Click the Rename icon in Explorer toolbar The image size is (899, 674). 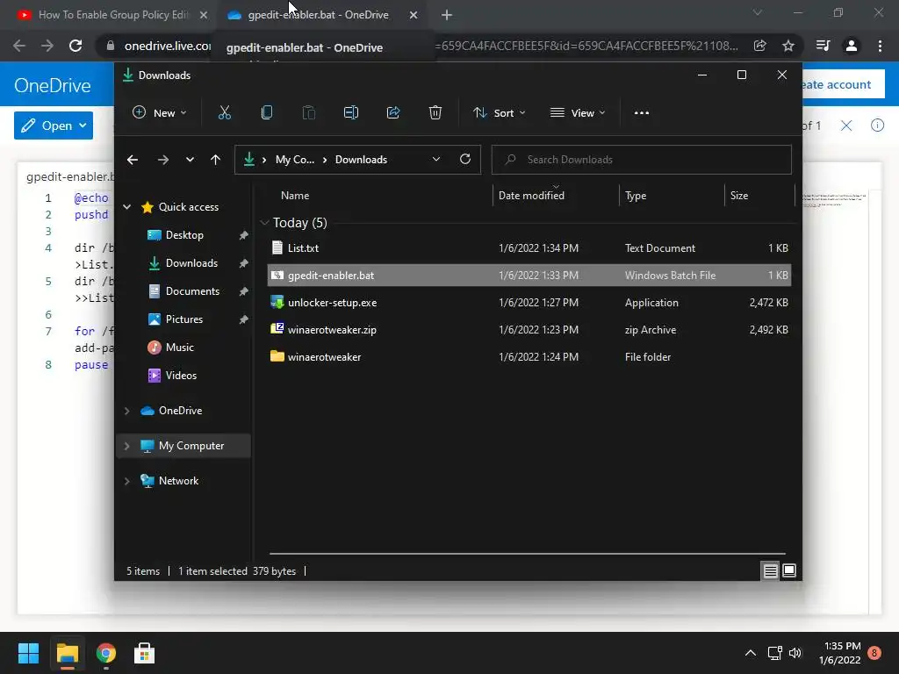351,113
